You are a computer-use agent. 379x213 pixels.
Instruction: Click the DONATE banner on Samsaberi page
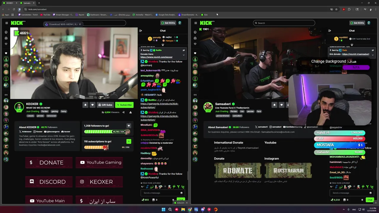238,170
